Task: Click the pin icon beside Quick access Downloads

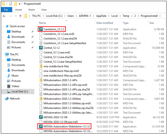Action: click(x=32, y=37)
